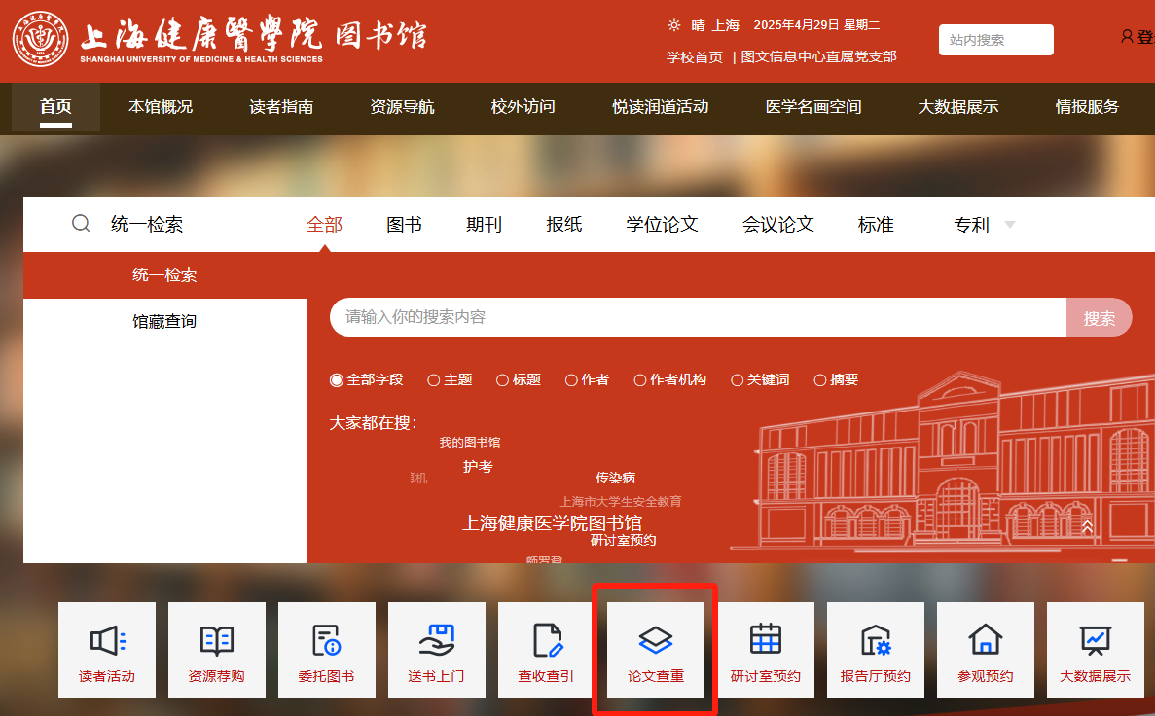Choose the 作者机构 search field option
1155x716 pixels.
[x=640, y=380]
